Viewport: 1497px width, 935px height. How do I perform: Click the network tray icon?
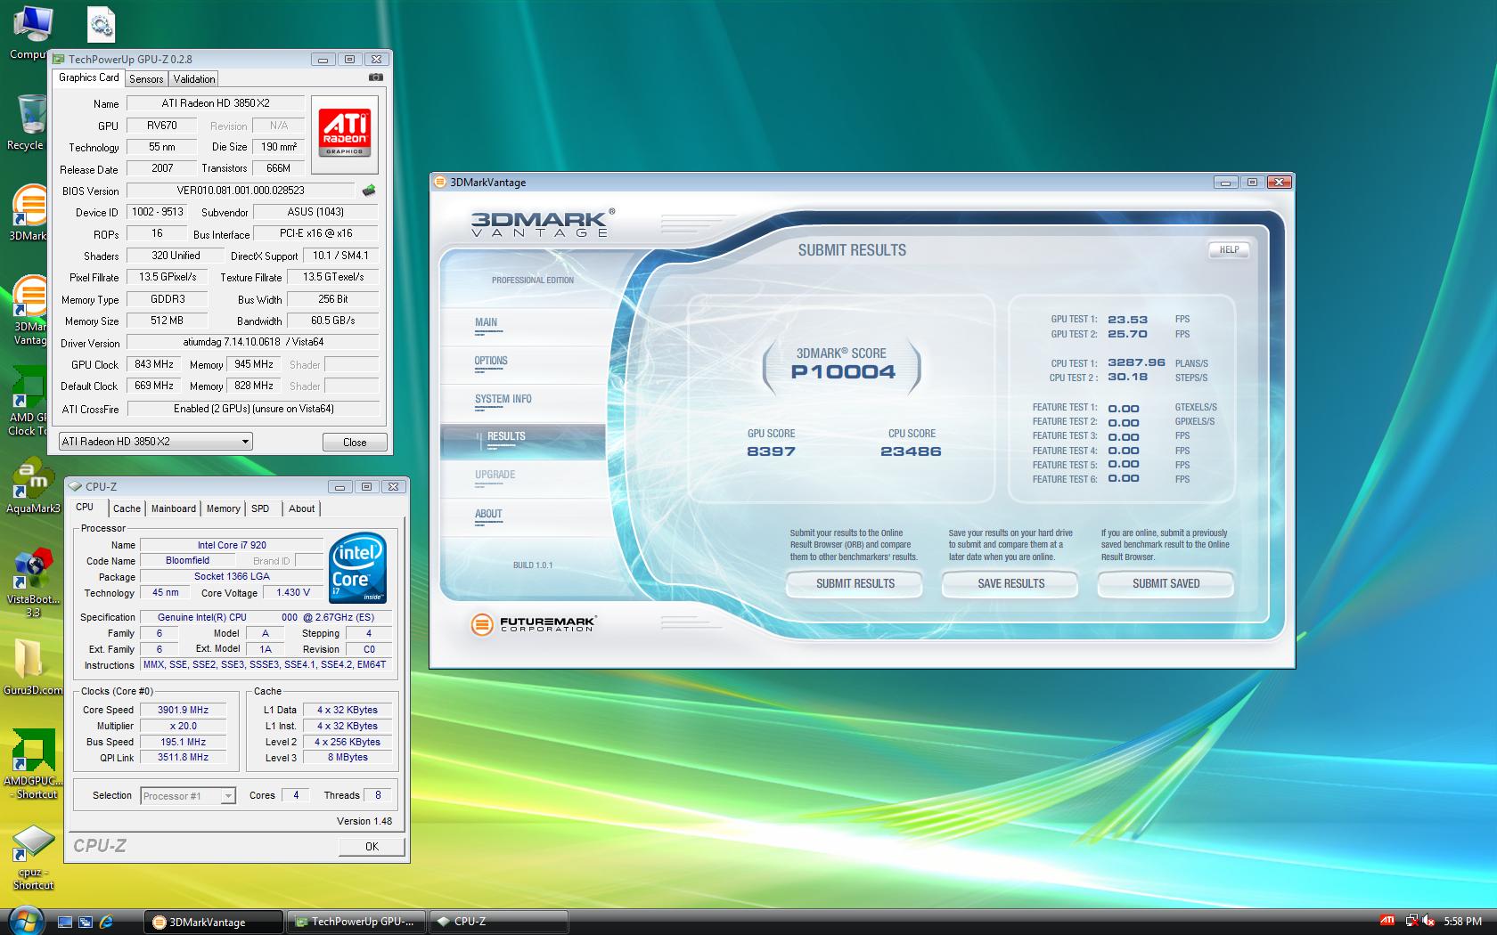pos(1411,921)
